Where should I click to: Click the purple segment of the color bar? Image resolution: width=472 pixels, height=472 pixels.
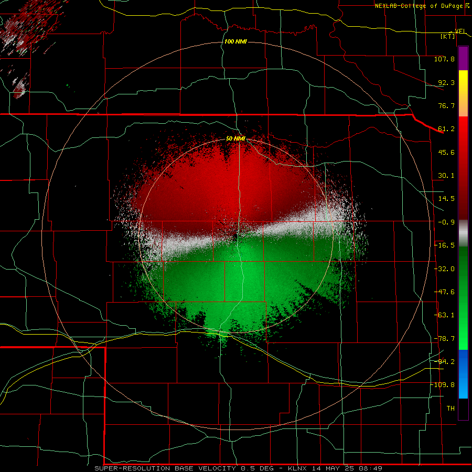(463, 58)
